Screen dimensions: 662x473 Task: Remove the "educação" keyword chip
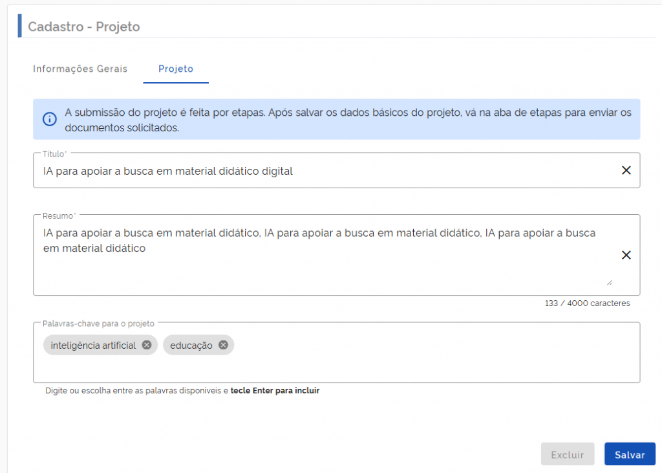pyautogui.click(x=223, y=345)
